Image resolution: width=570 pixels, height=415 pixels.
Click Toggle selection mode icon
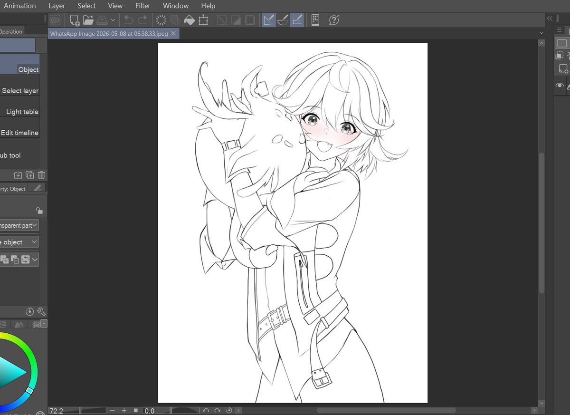[26, 260]
